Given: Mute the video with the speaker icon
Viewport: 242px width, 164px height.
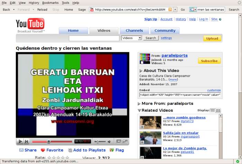Looking at the screenshot, I should coord(109,142).
